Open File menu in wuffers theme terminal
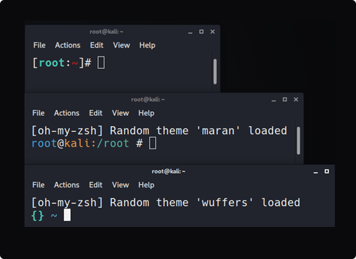 click(x=38, y=185)
